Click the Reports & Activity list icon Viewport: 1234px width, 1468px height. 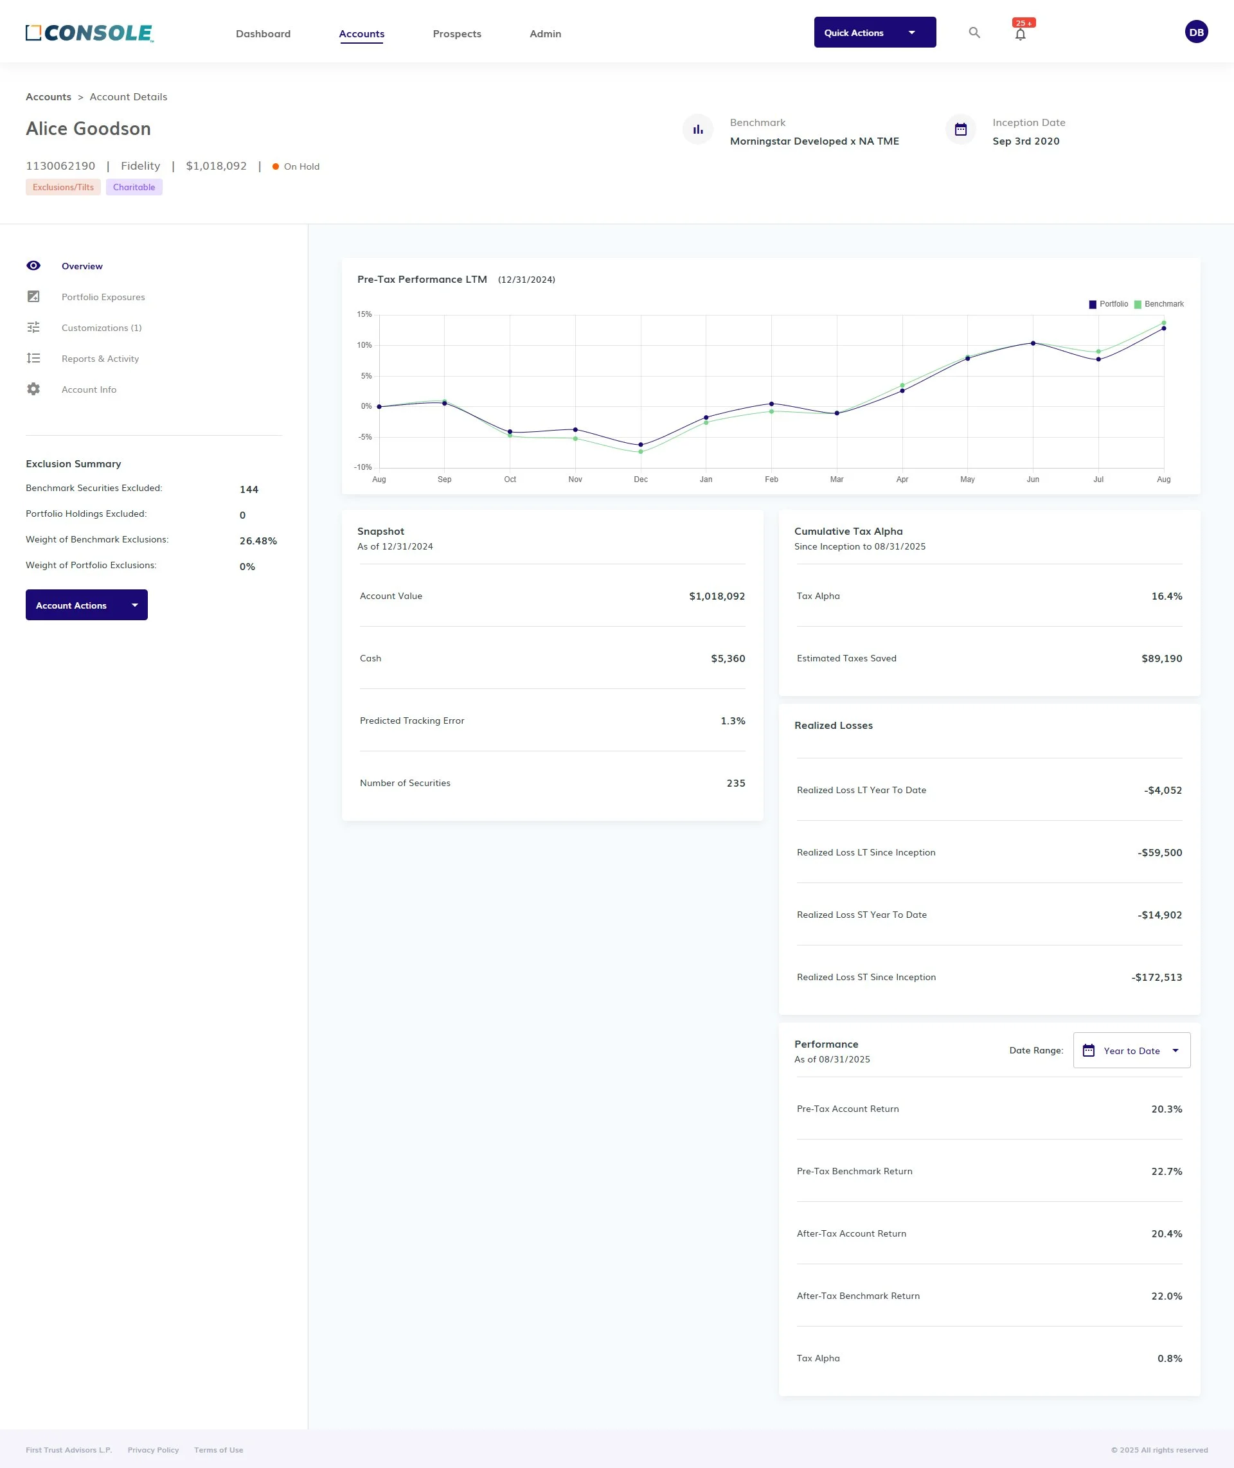(x=33, y=358)
